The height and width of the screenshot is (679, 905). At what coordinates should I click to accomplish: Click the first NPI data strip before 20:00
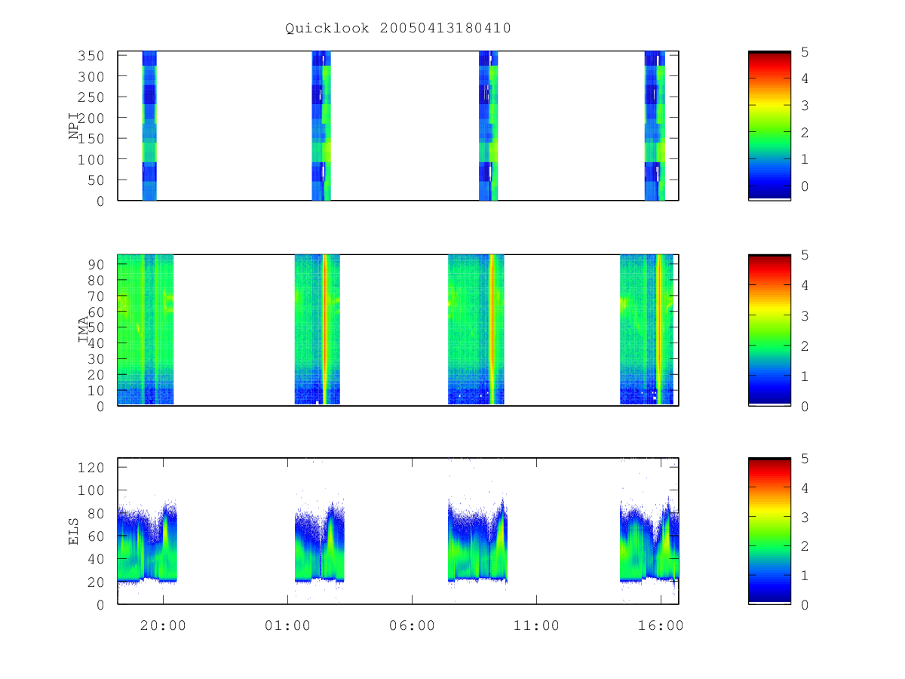(149, 125)
